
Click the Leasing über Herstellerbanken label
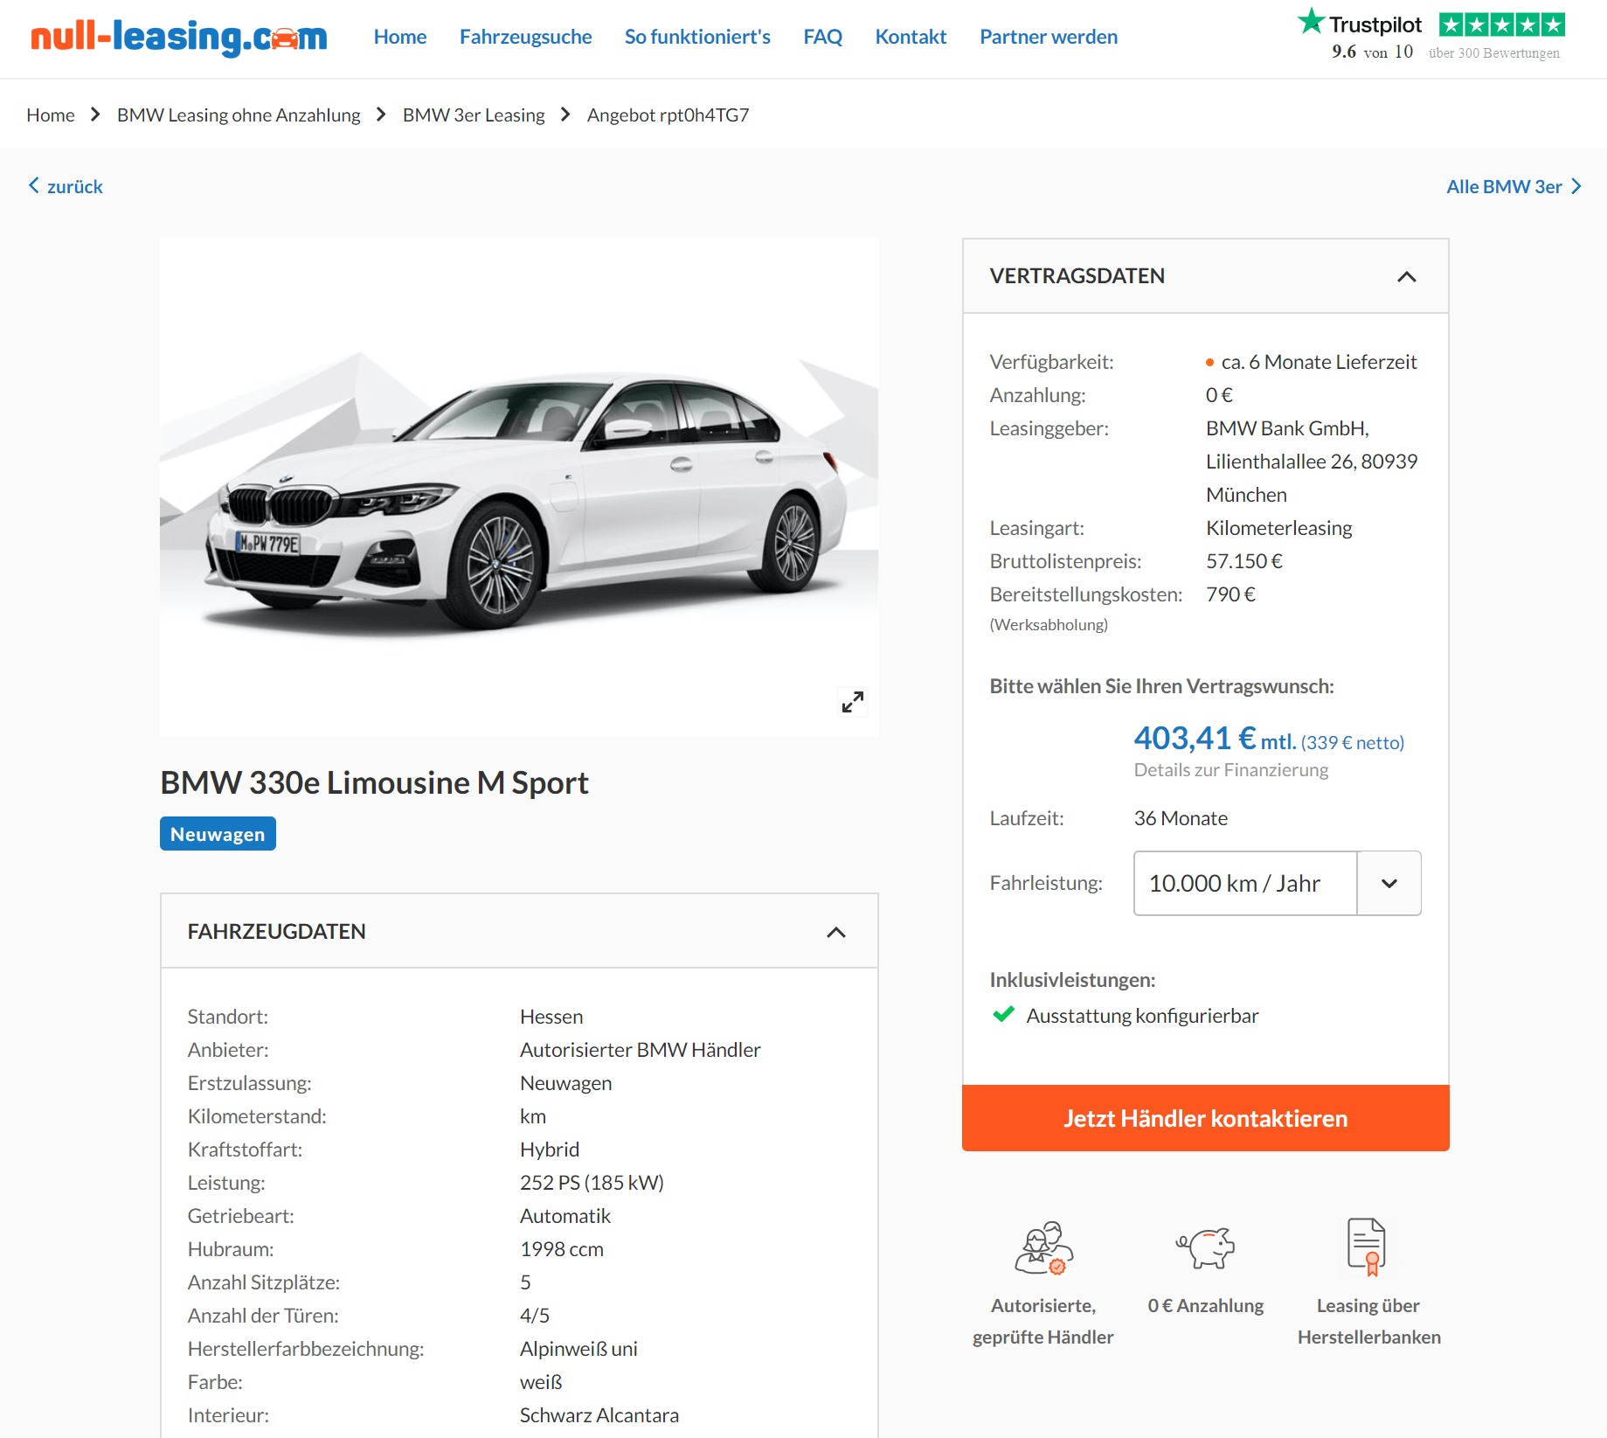pyautogui.click(x=1368, y=1321)
